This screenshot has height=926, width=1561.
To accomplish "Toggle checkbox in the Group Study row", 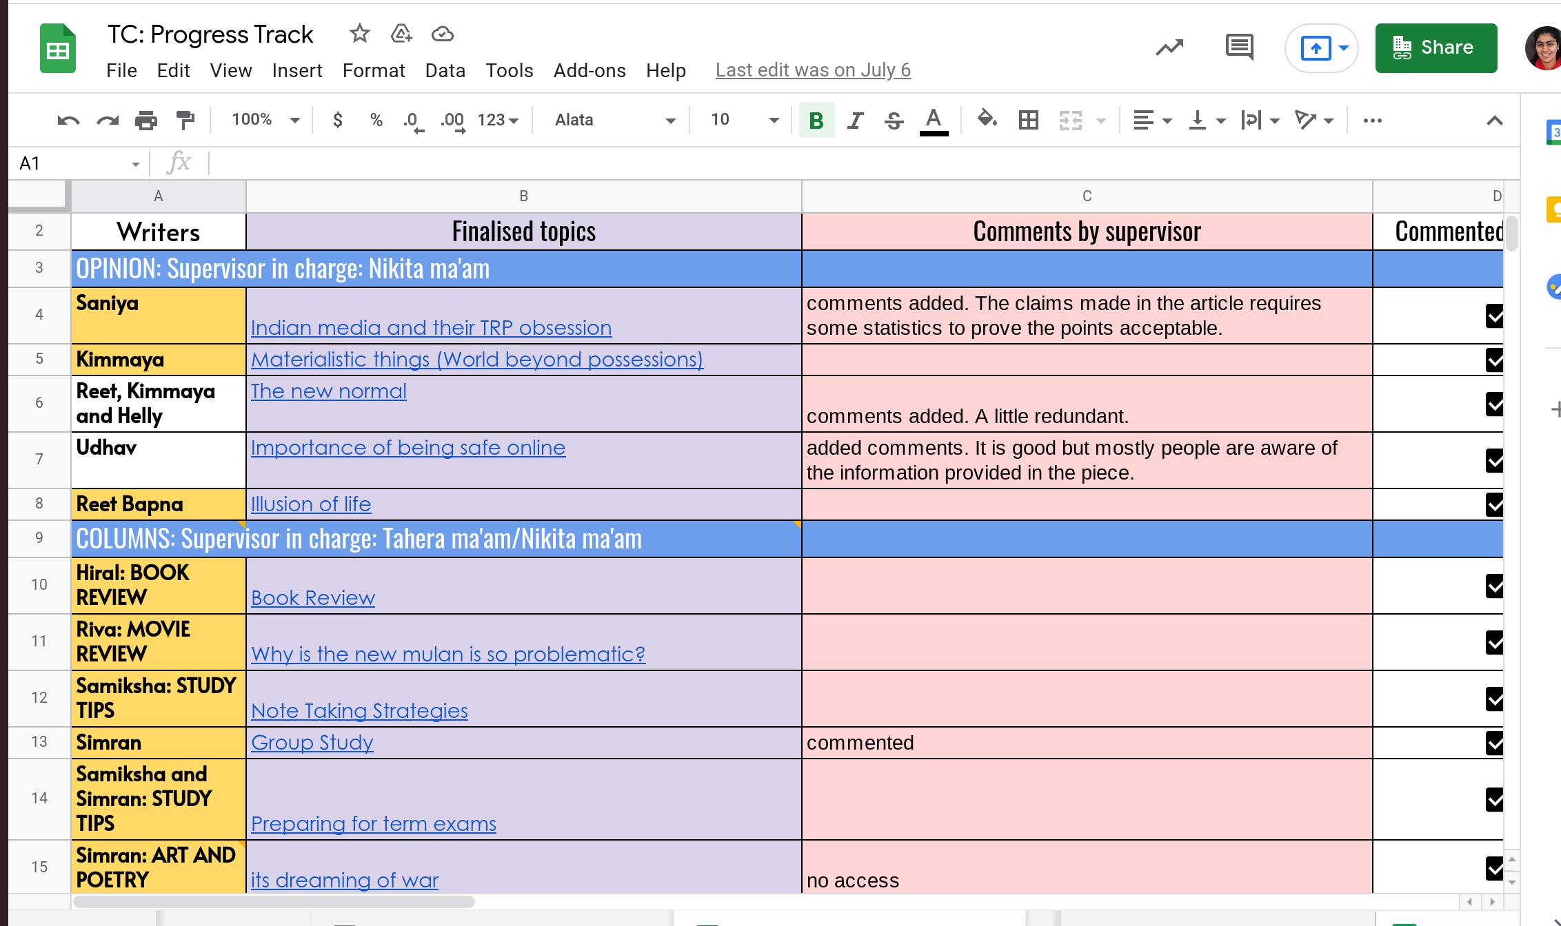I will (x=1494, y=743).
